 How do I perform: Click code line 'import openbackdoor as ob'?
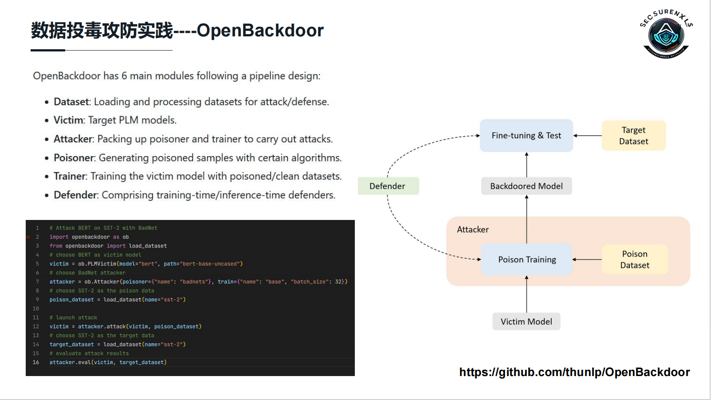89,237
